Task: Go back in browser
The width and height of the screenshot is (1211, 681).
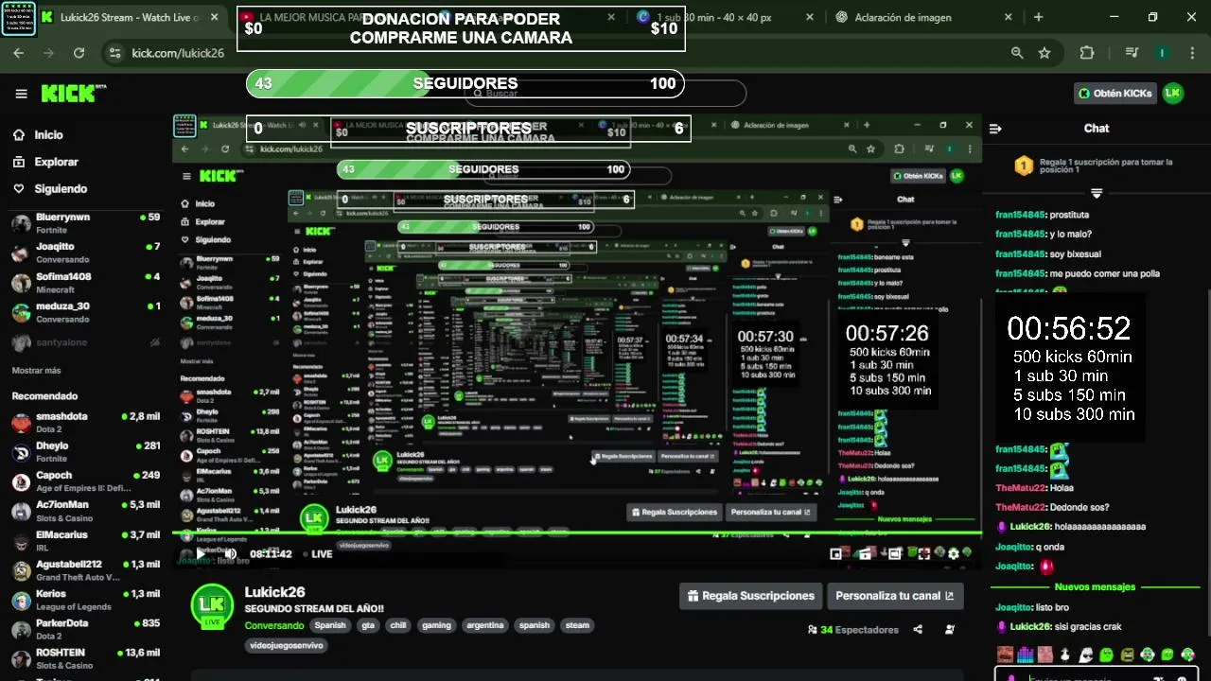Action: [19, 53]
